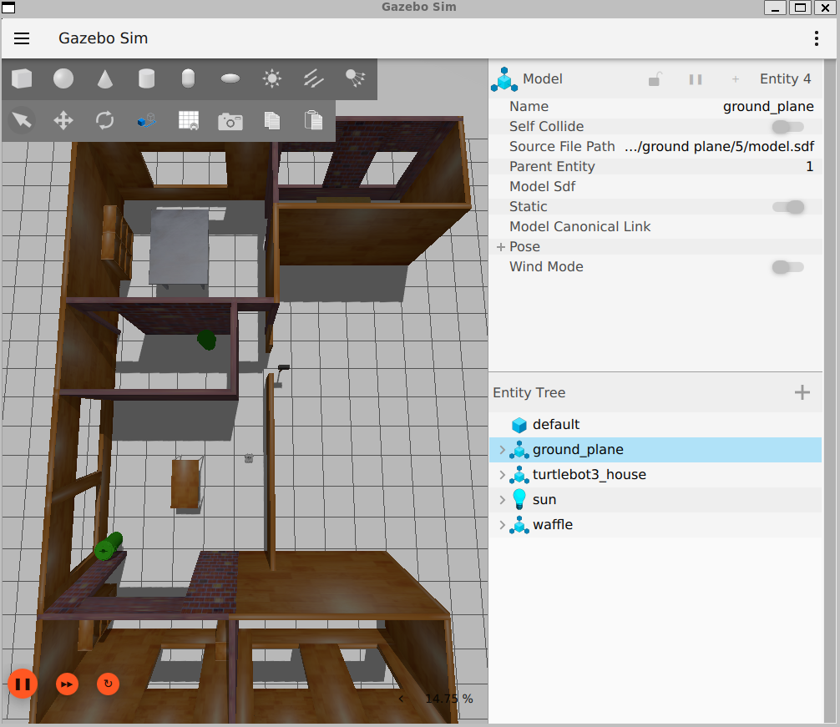Enable the Wind Mode switch
Image resolution: width=840 pixels, height=727 pixels.
point(787,267)
